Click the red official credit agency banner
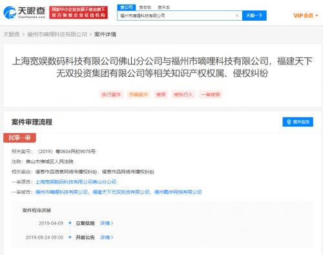The height and width of the screenshot is (255, 323). pyautogui.click(x=78, y=12)
